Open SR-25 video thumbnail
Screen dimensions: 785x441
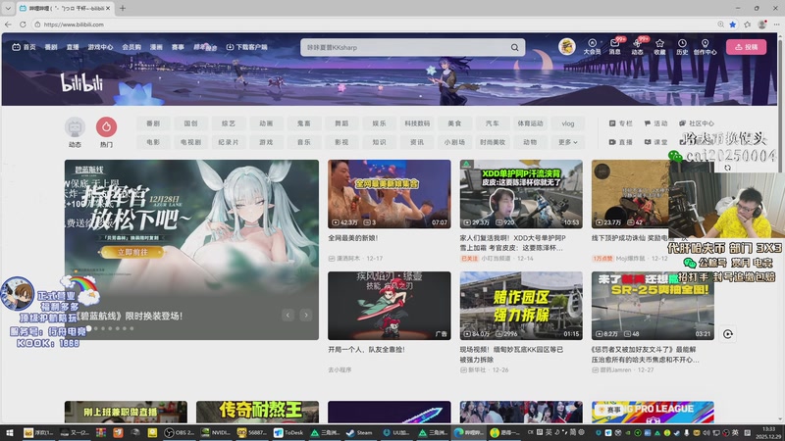653,306
